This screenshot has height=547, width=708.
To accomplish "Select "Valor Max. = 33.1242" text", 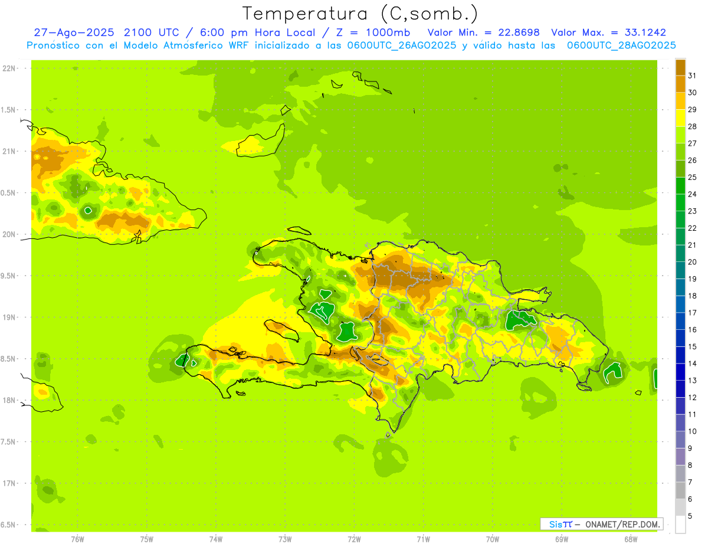I will click(x=608, y=32).
